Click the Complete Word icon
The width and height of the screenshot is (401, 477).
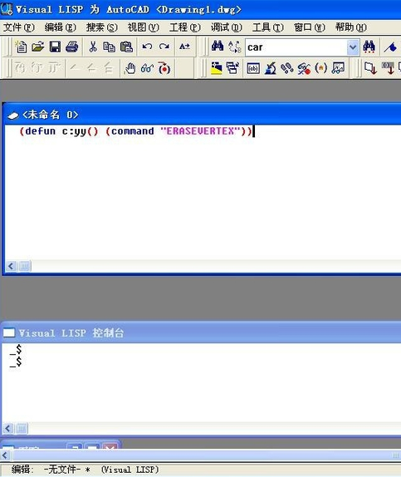coord(184,47)
